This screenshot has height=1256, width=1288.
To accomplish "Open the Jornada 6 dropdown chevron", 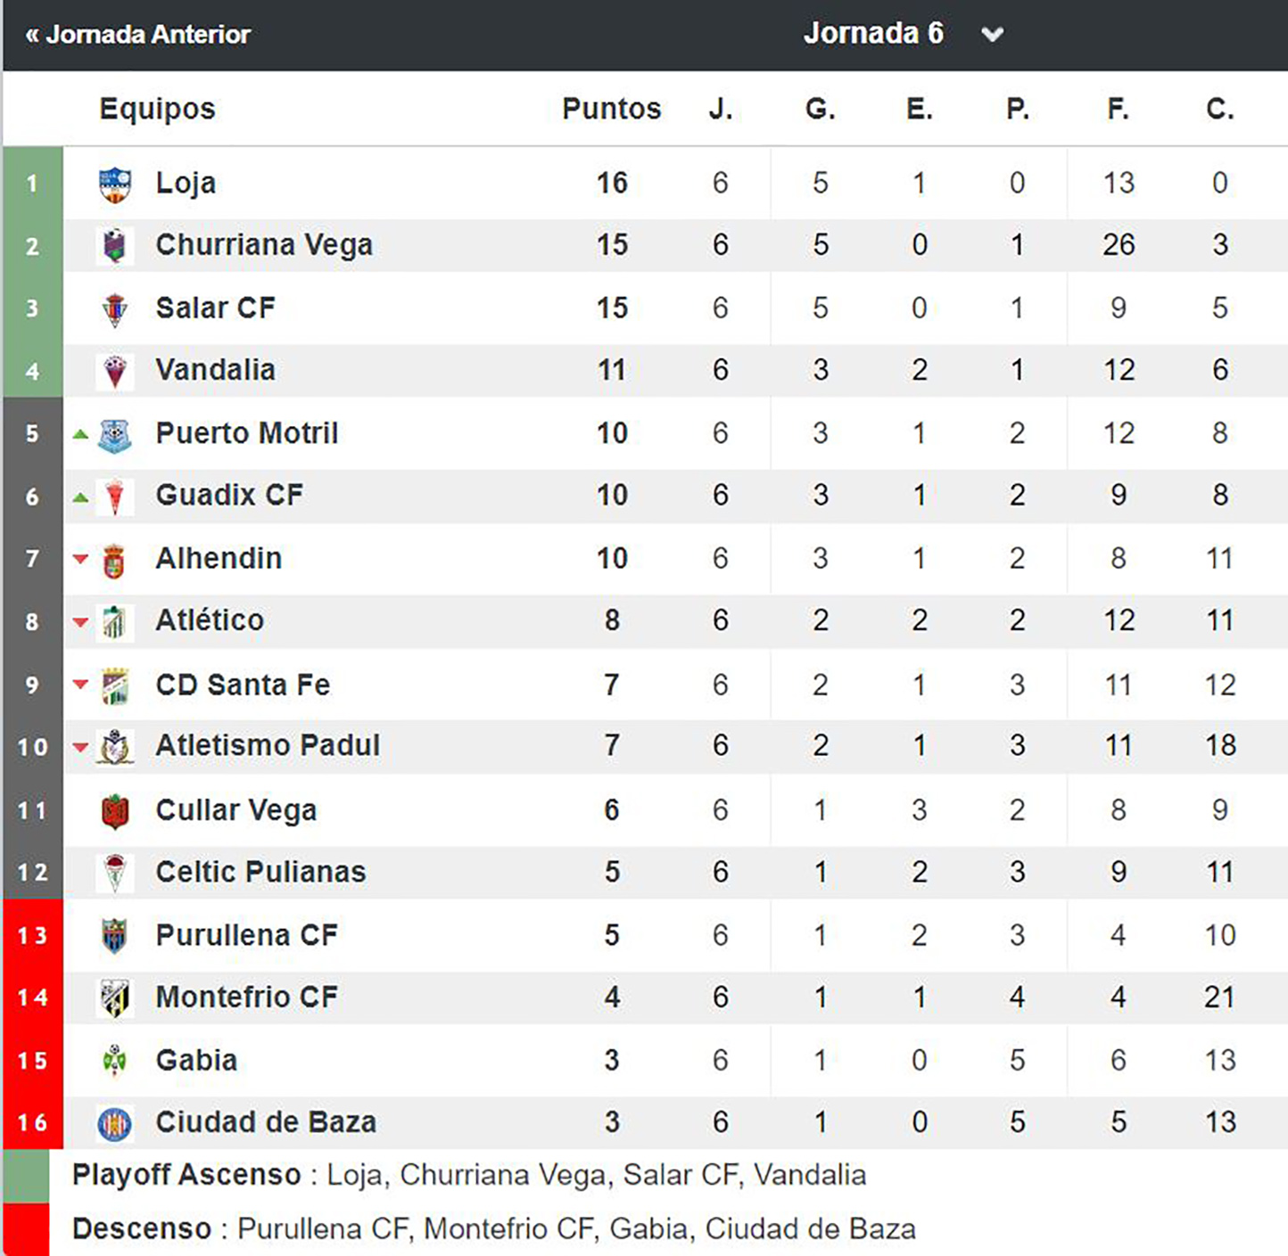I will pos(993,35).
